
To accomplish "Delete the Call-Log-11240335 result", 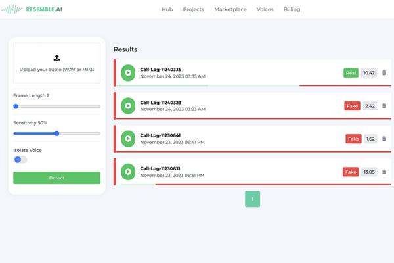I will 384,73.
